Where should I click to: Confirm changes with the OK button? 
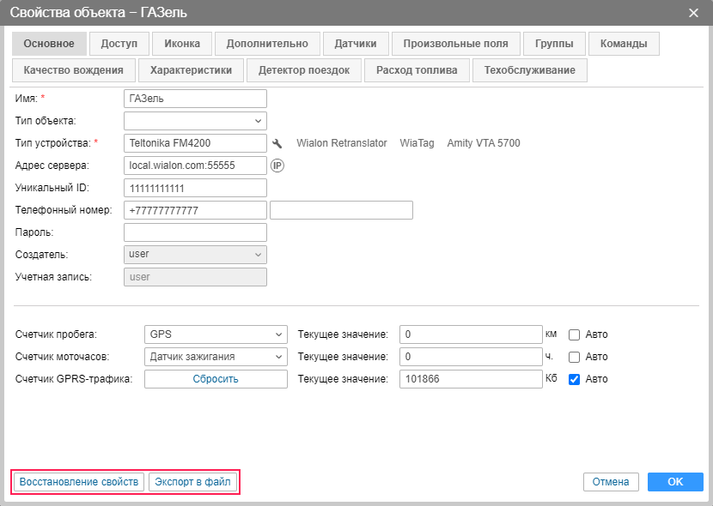pyautogui.click(x=675, y=482)
